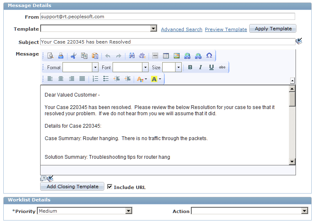Open the message editor in a popup window
Viewport: 315px width, 223px height.
(x=43, y=178)
